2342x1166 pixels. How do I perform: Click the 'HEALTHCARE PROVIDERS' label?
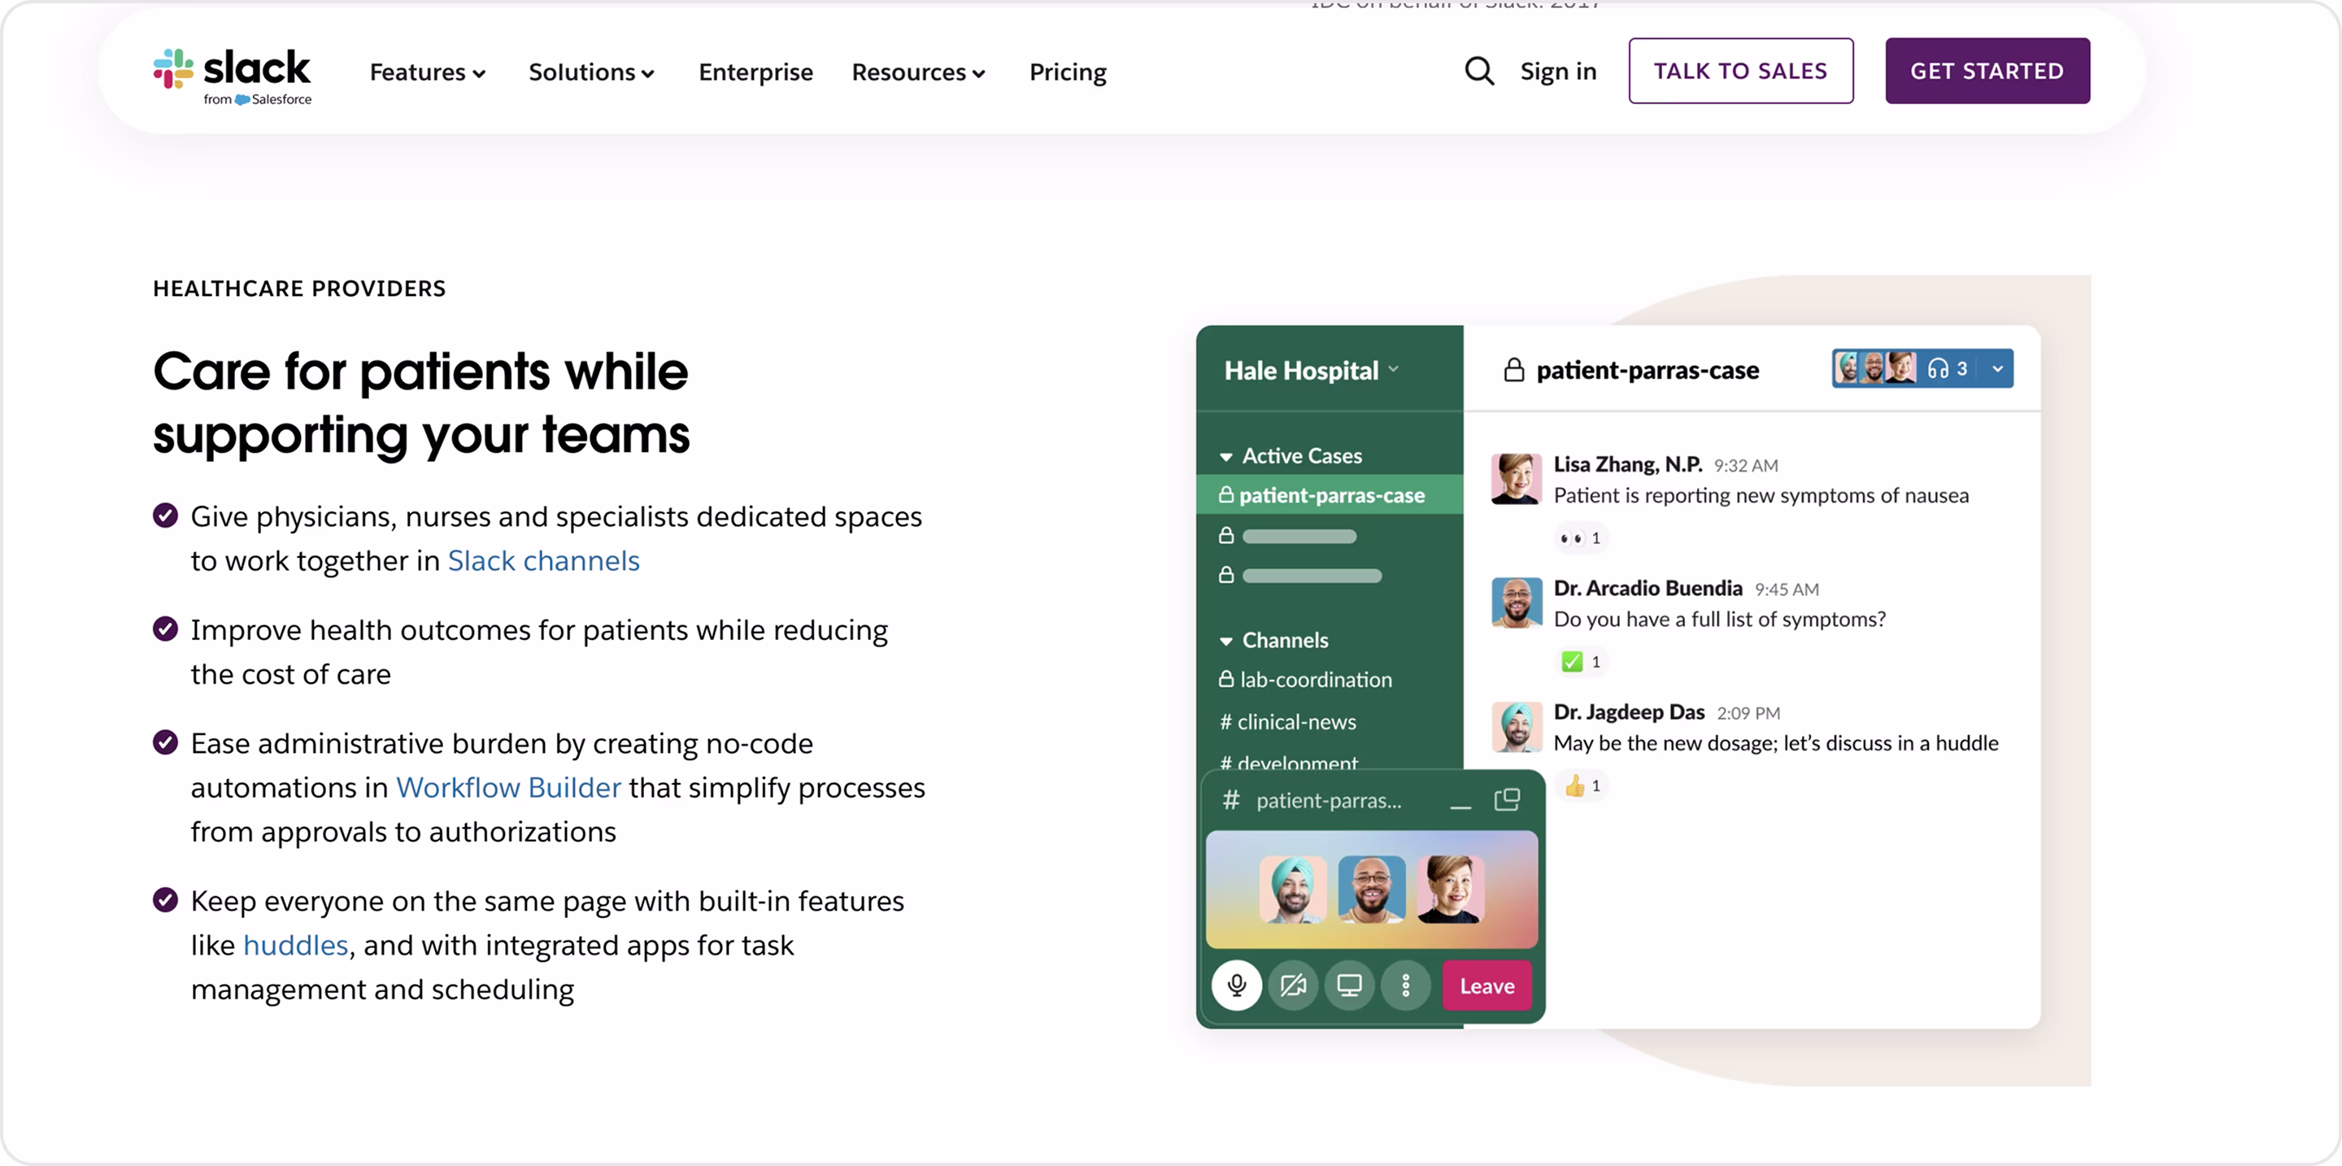pos(299,288)
